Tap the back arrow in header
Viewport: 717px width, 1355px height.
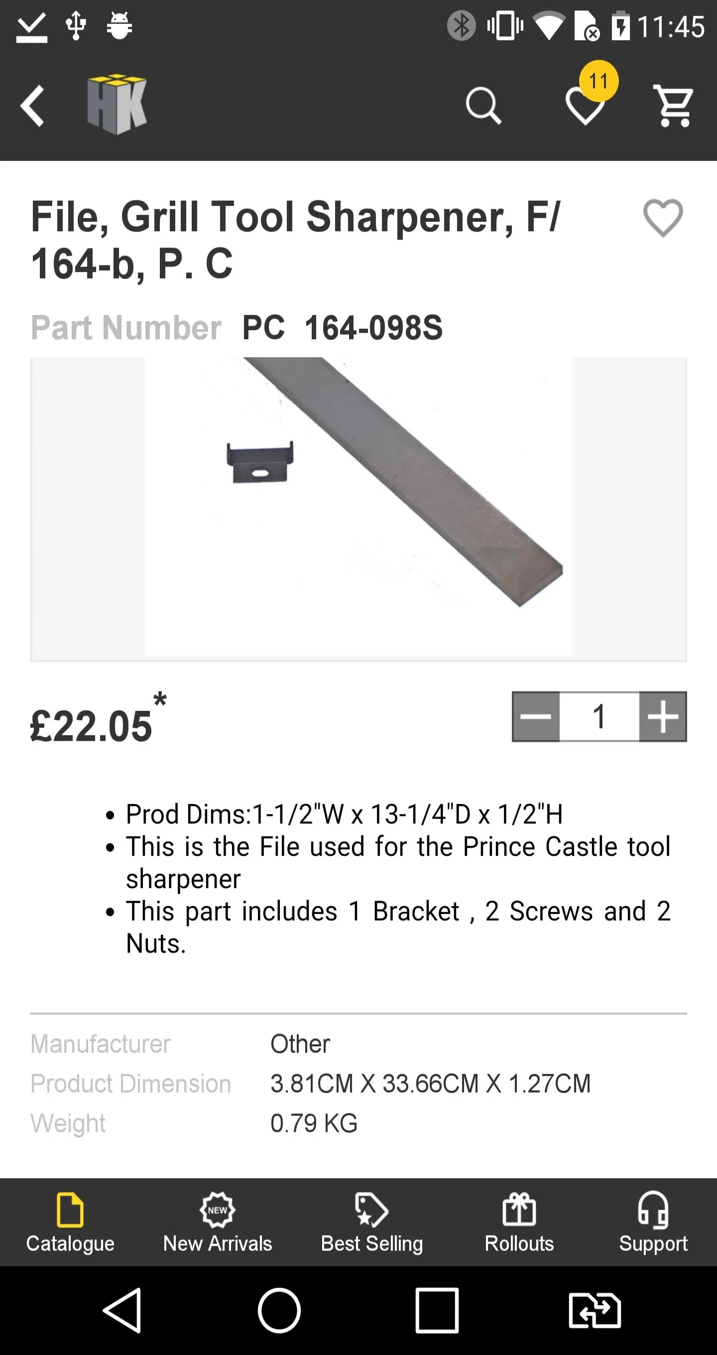click(x=31, y=106)
